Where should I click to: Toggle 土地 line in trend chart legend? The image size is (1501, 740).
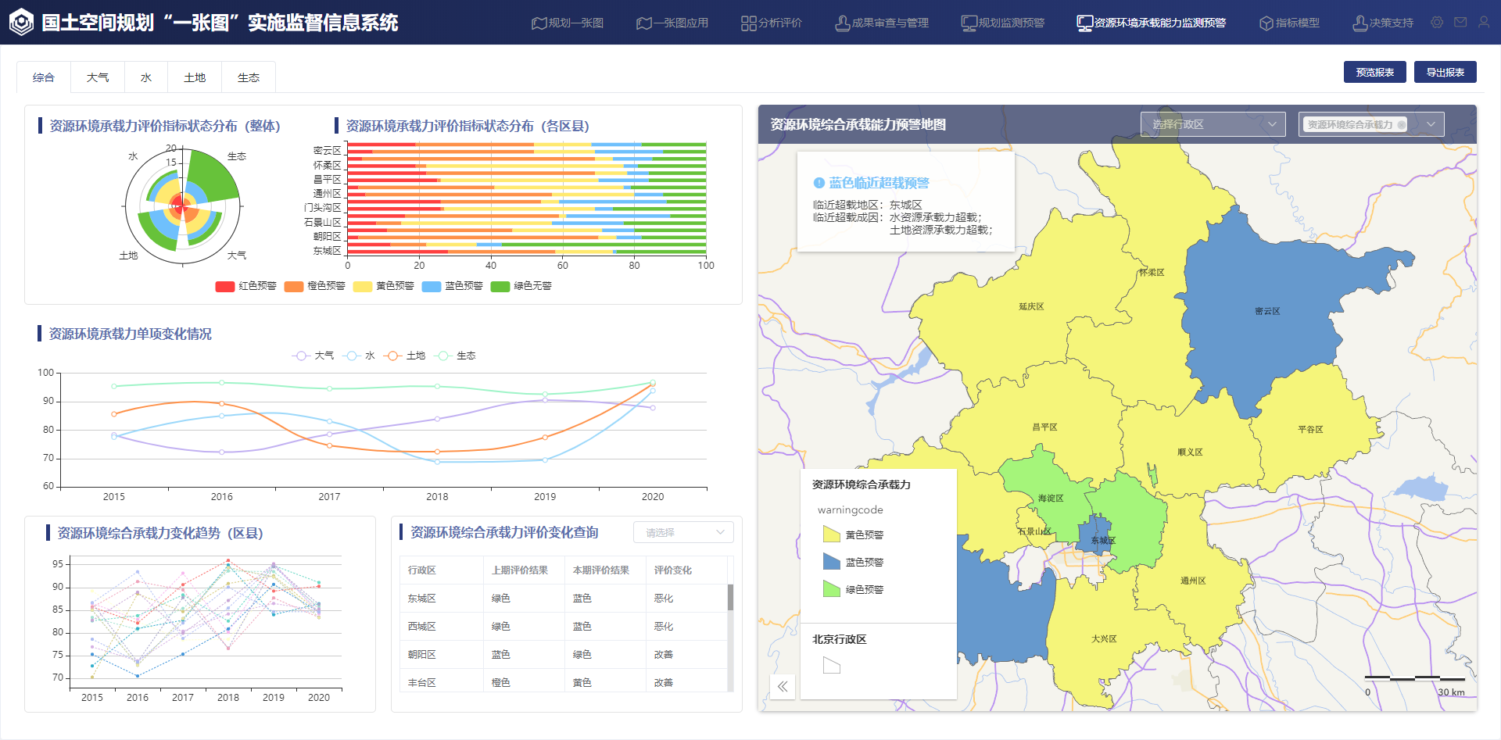pos(393,356)
